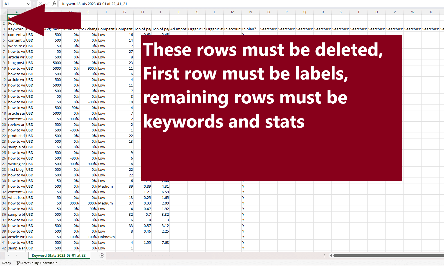Click the 'YoY chang' header cell
This screenshot has width=444, height=266.
pyautogui.click(x=88, y=29)
